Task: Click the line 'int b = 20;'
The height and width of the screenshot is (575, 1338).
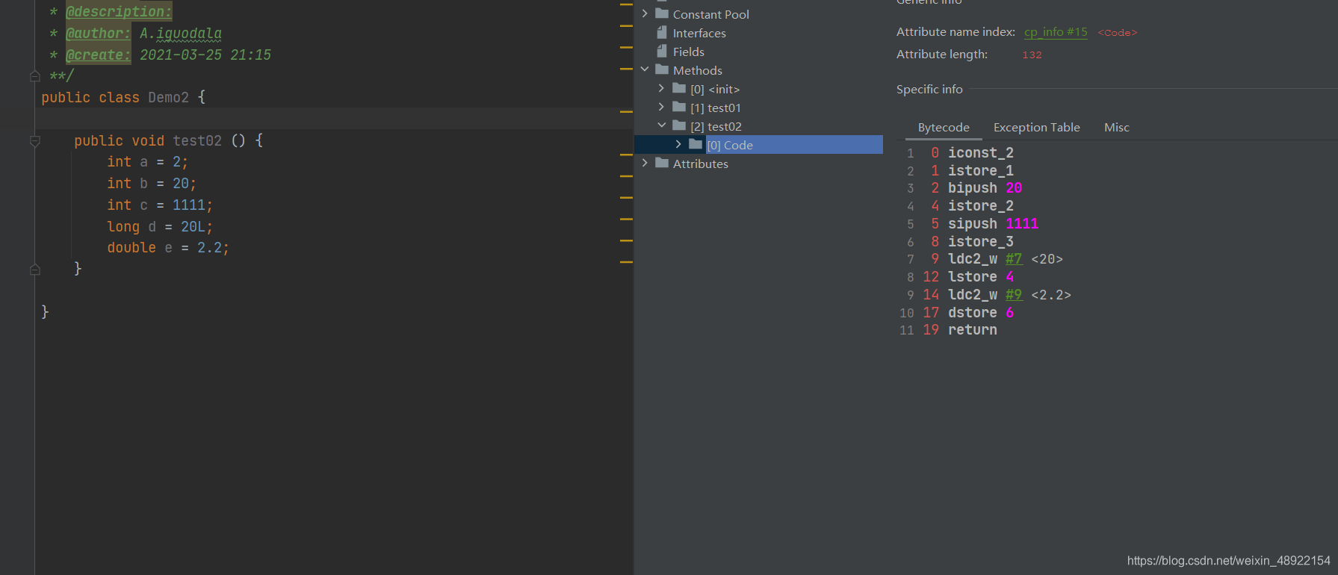Action: pyautogui.click(x=152, y=184)
